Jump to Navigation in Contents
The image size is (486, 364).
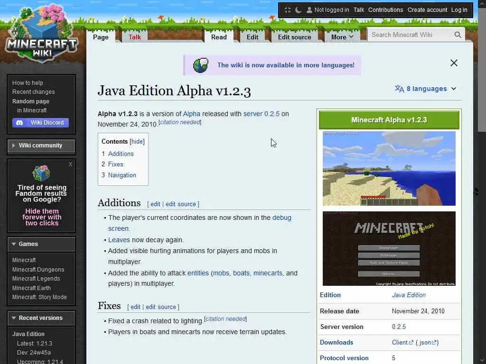(x=122, y=175)
